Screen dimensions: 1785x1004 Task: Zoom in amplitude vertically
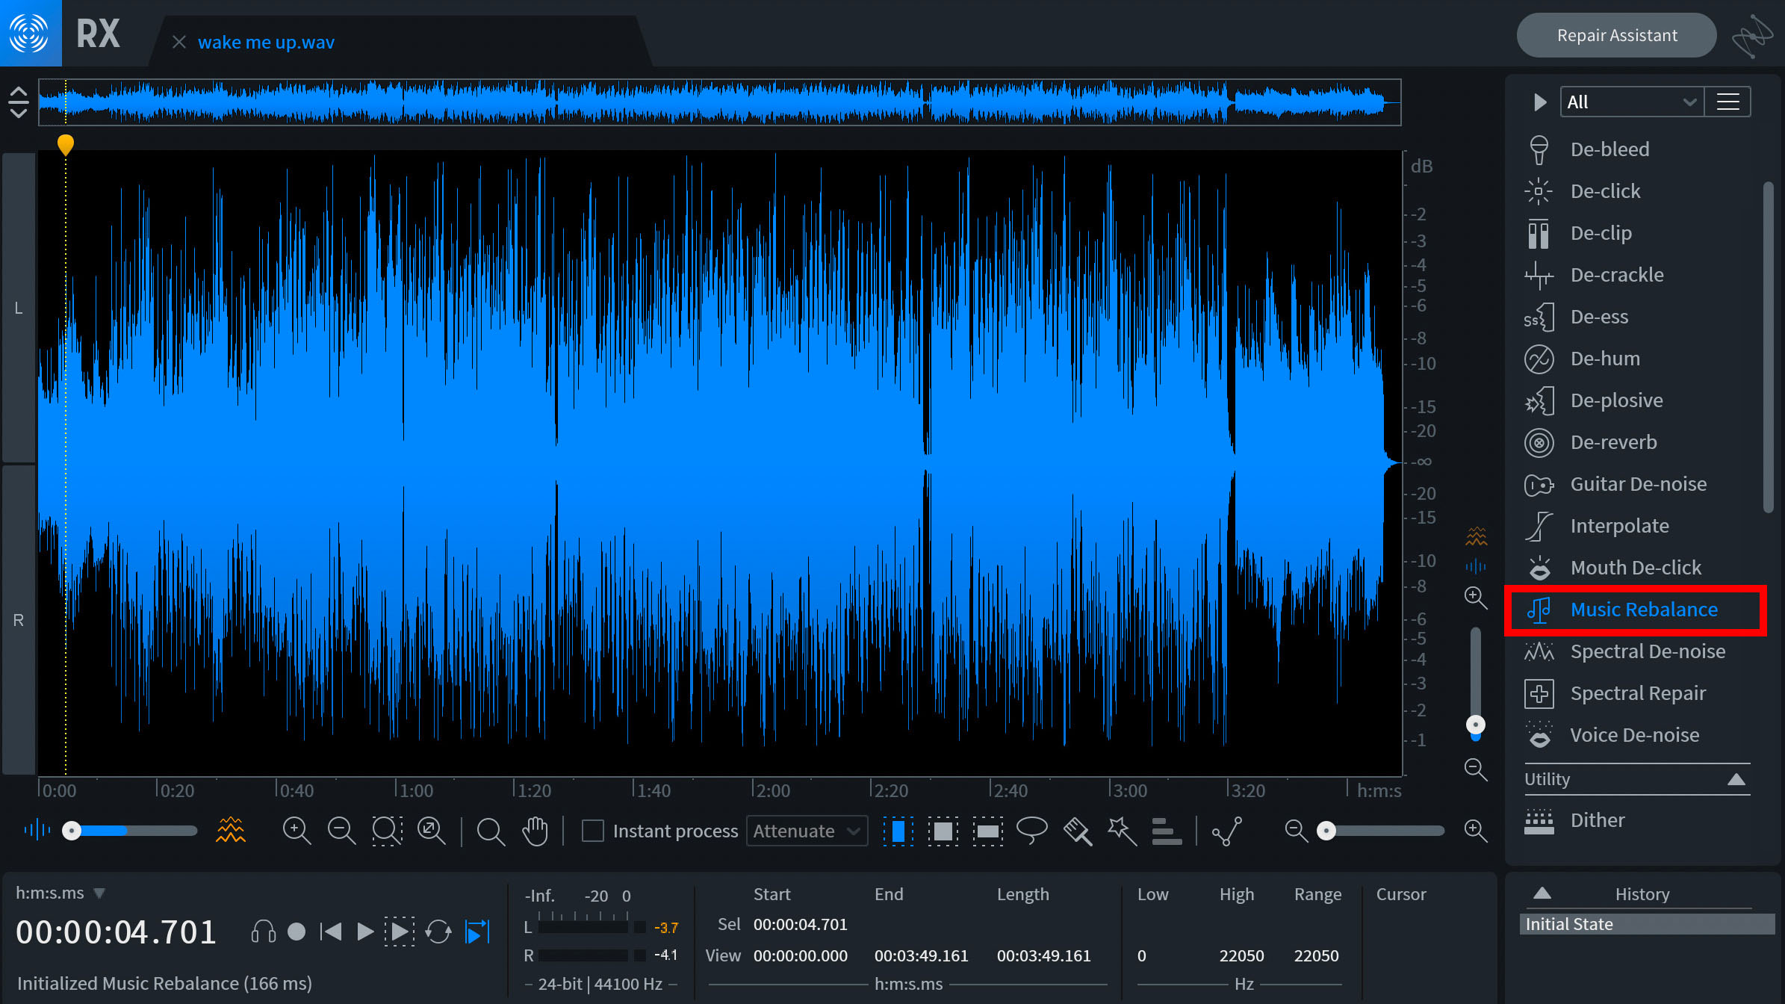[1475, 597]
